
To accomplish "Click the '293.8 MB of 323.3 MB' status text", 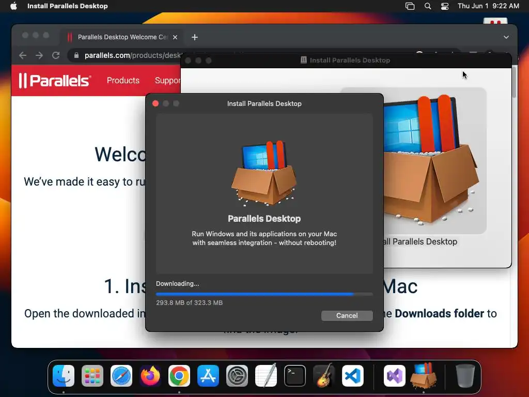I will tap(189, 303).
